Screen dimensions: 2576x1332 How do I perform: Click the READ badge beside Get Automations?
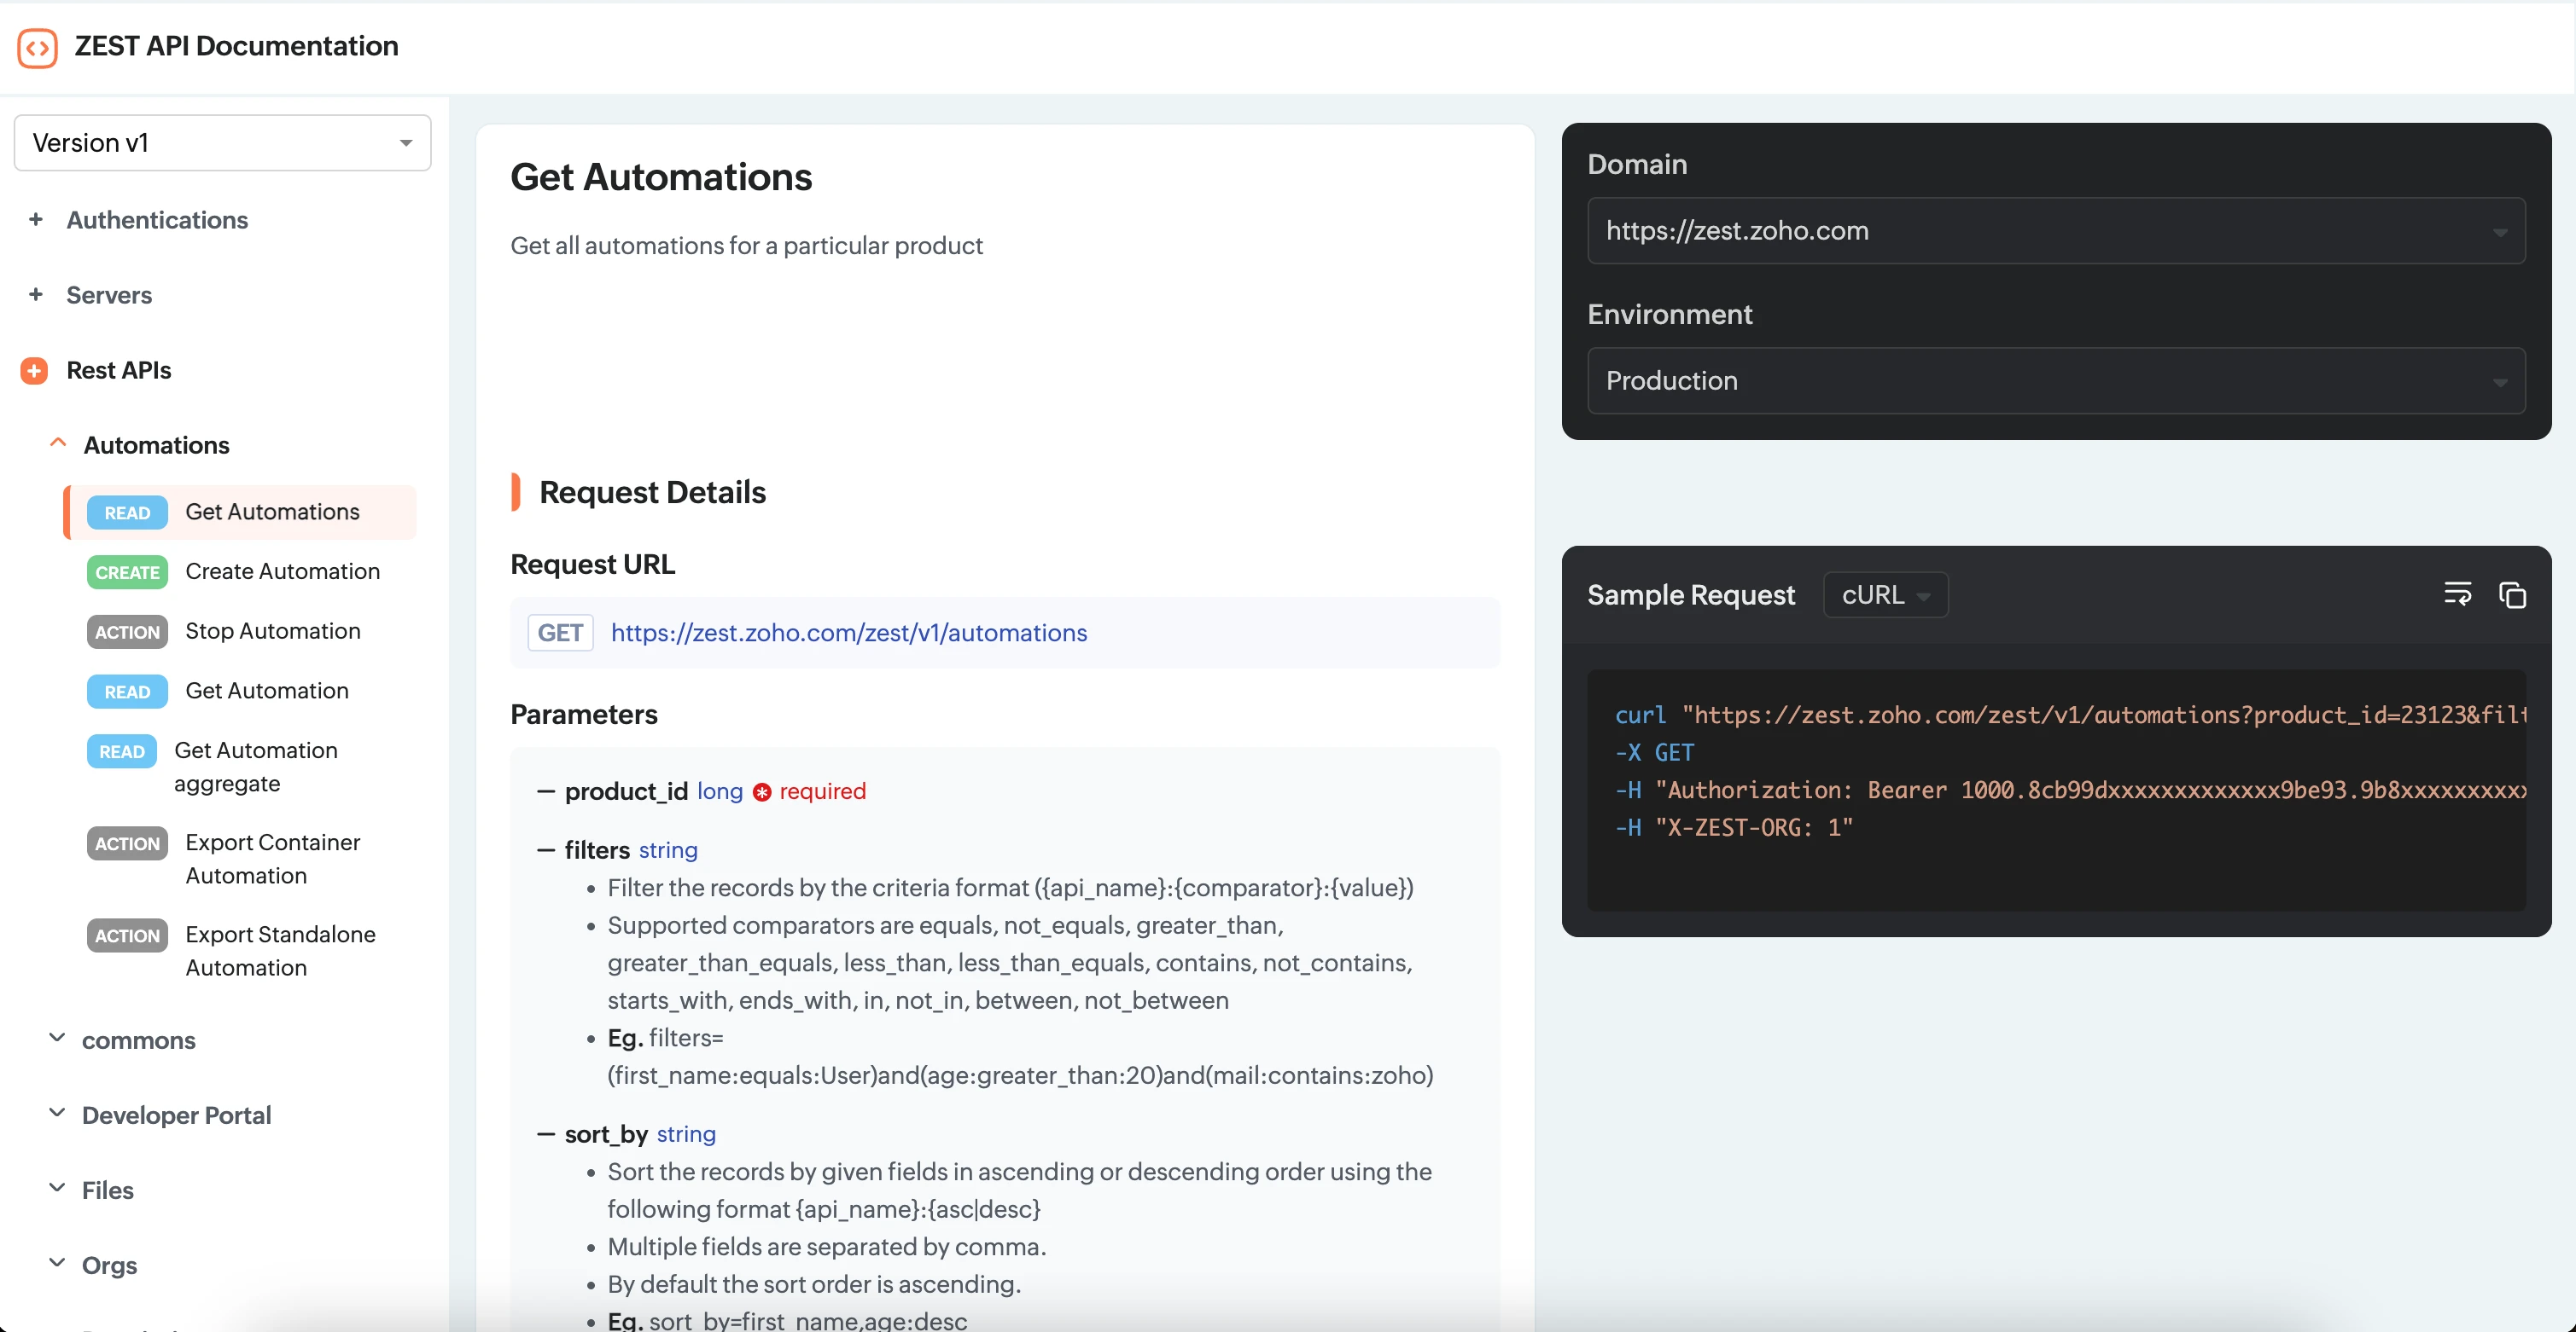tap(127, 513)
